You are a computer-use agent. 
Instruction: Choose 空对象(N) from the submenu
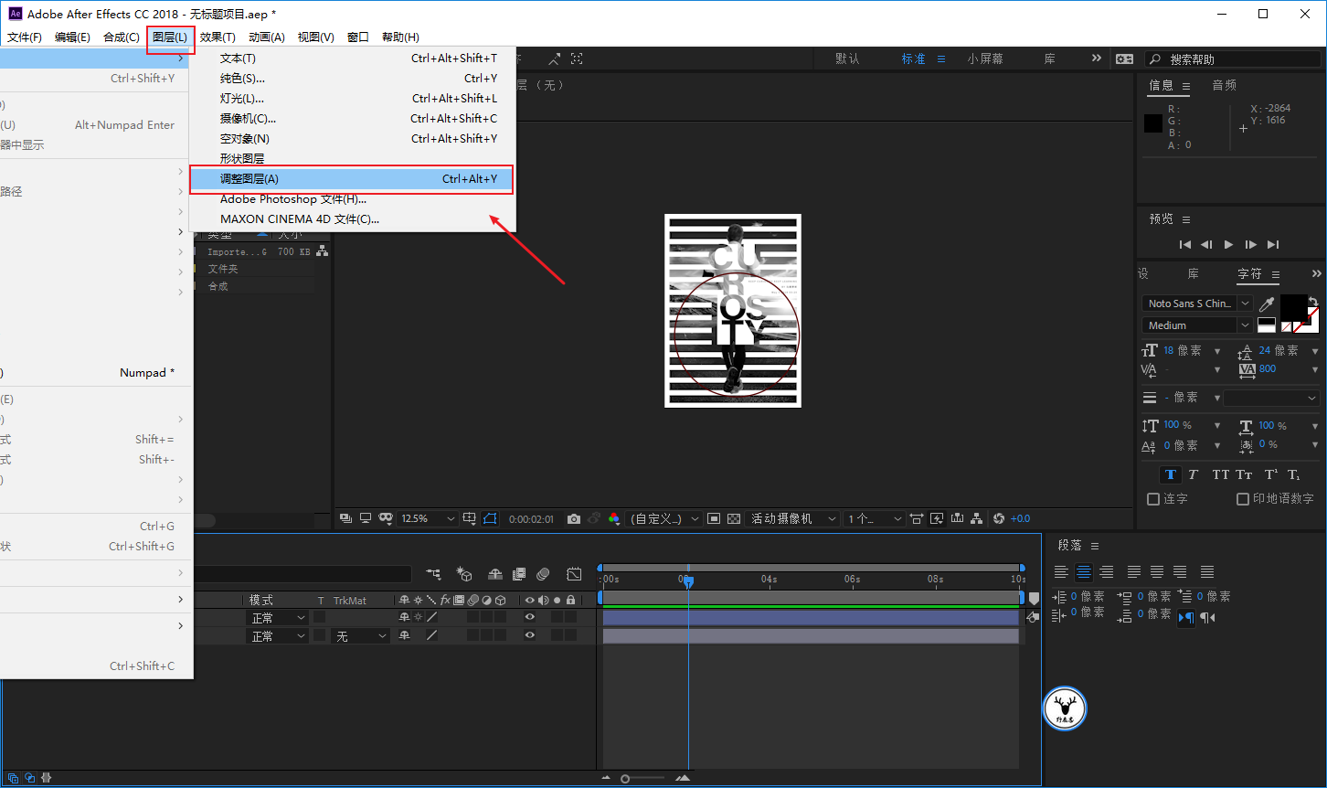pyautogui.click(x=352, y=139)
